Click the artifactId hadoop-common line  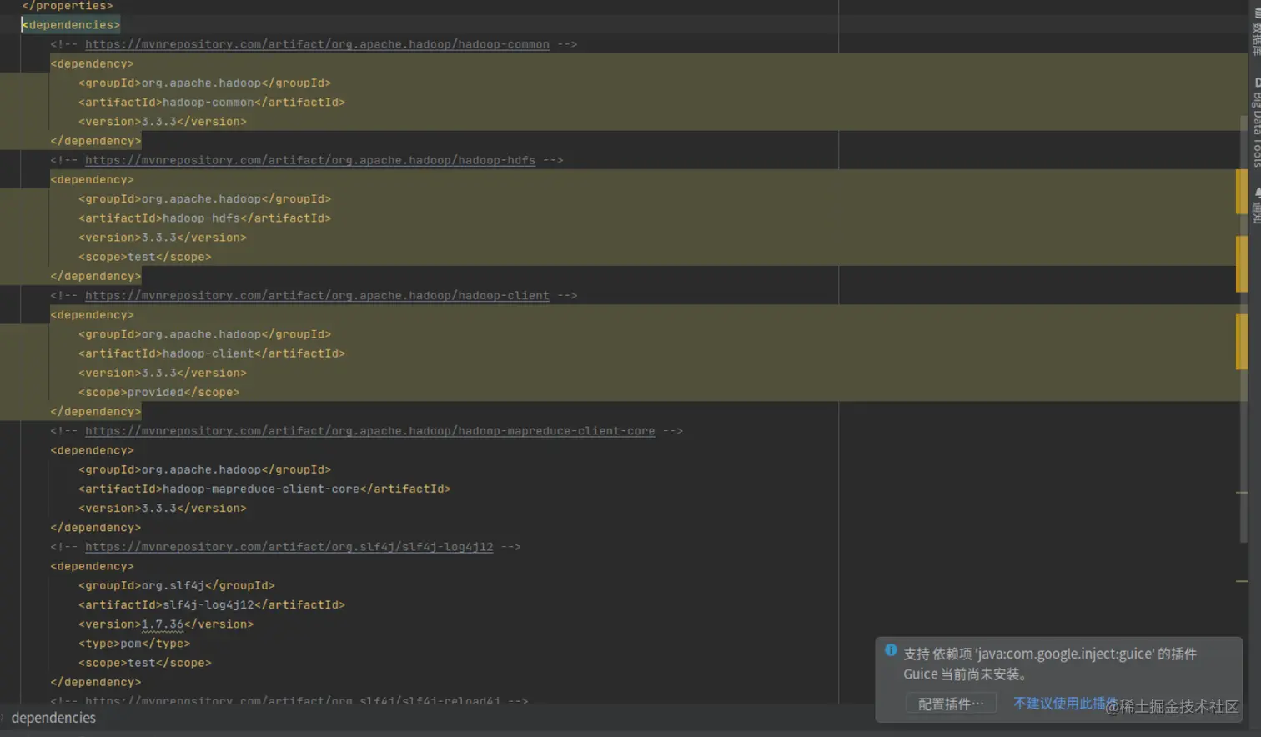pyautogui.click(x=212, y=103)
